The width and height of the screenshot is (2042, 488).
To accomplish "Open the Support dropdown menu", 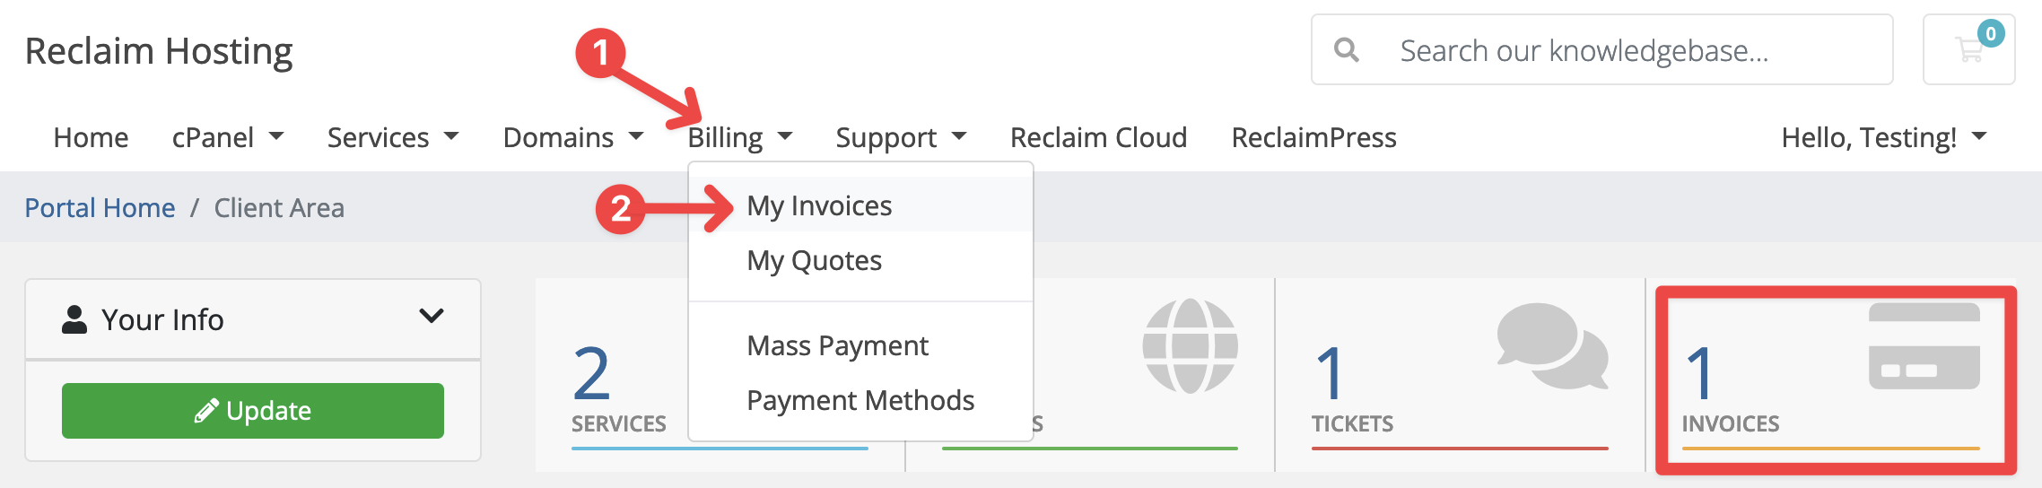I will (901, 137).
